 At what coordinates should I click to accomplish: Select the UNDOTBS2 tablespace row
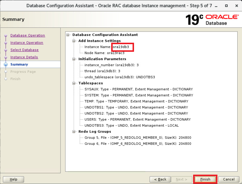click(136, 114)
